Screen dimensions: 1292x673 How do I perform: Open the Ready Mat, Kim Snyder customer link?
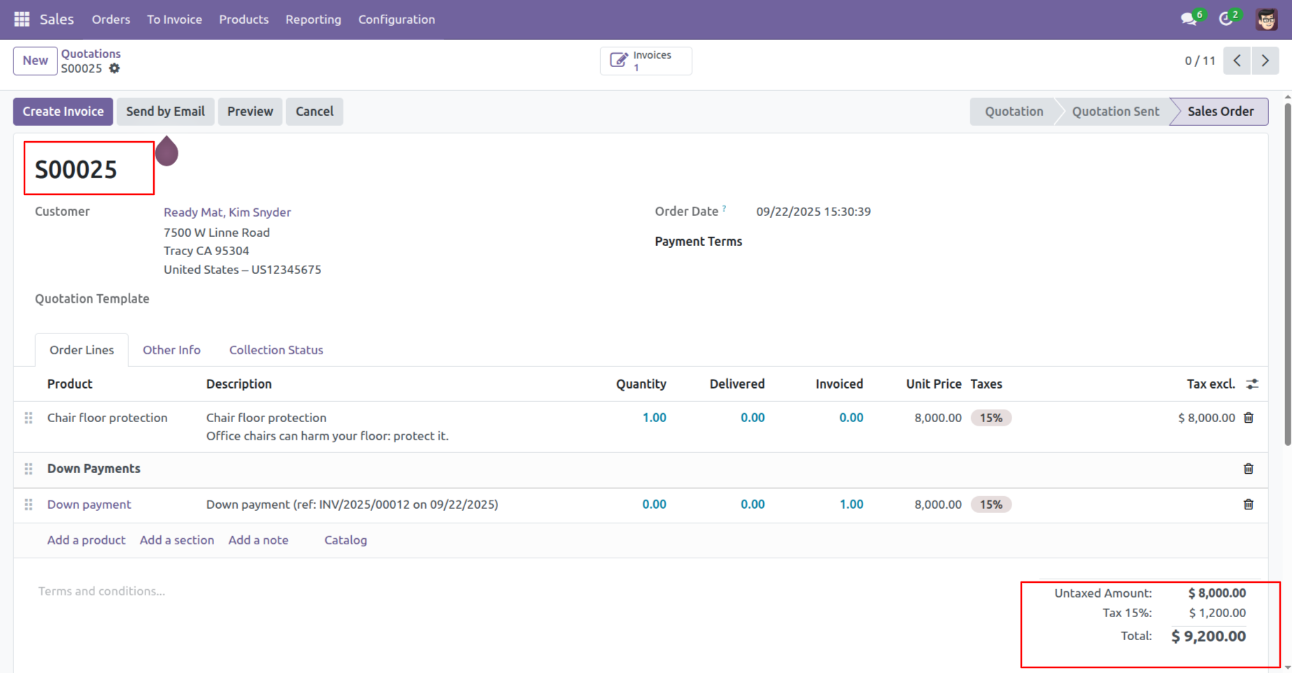coord(227,212)
